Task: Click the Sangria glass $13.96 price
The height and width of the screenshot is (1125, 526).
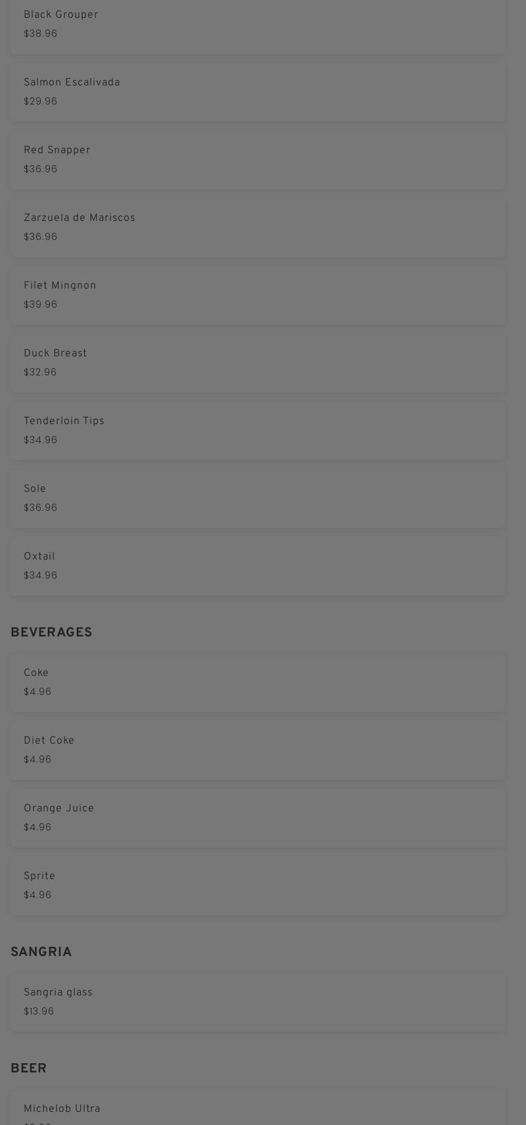Action: point(39,1011)
